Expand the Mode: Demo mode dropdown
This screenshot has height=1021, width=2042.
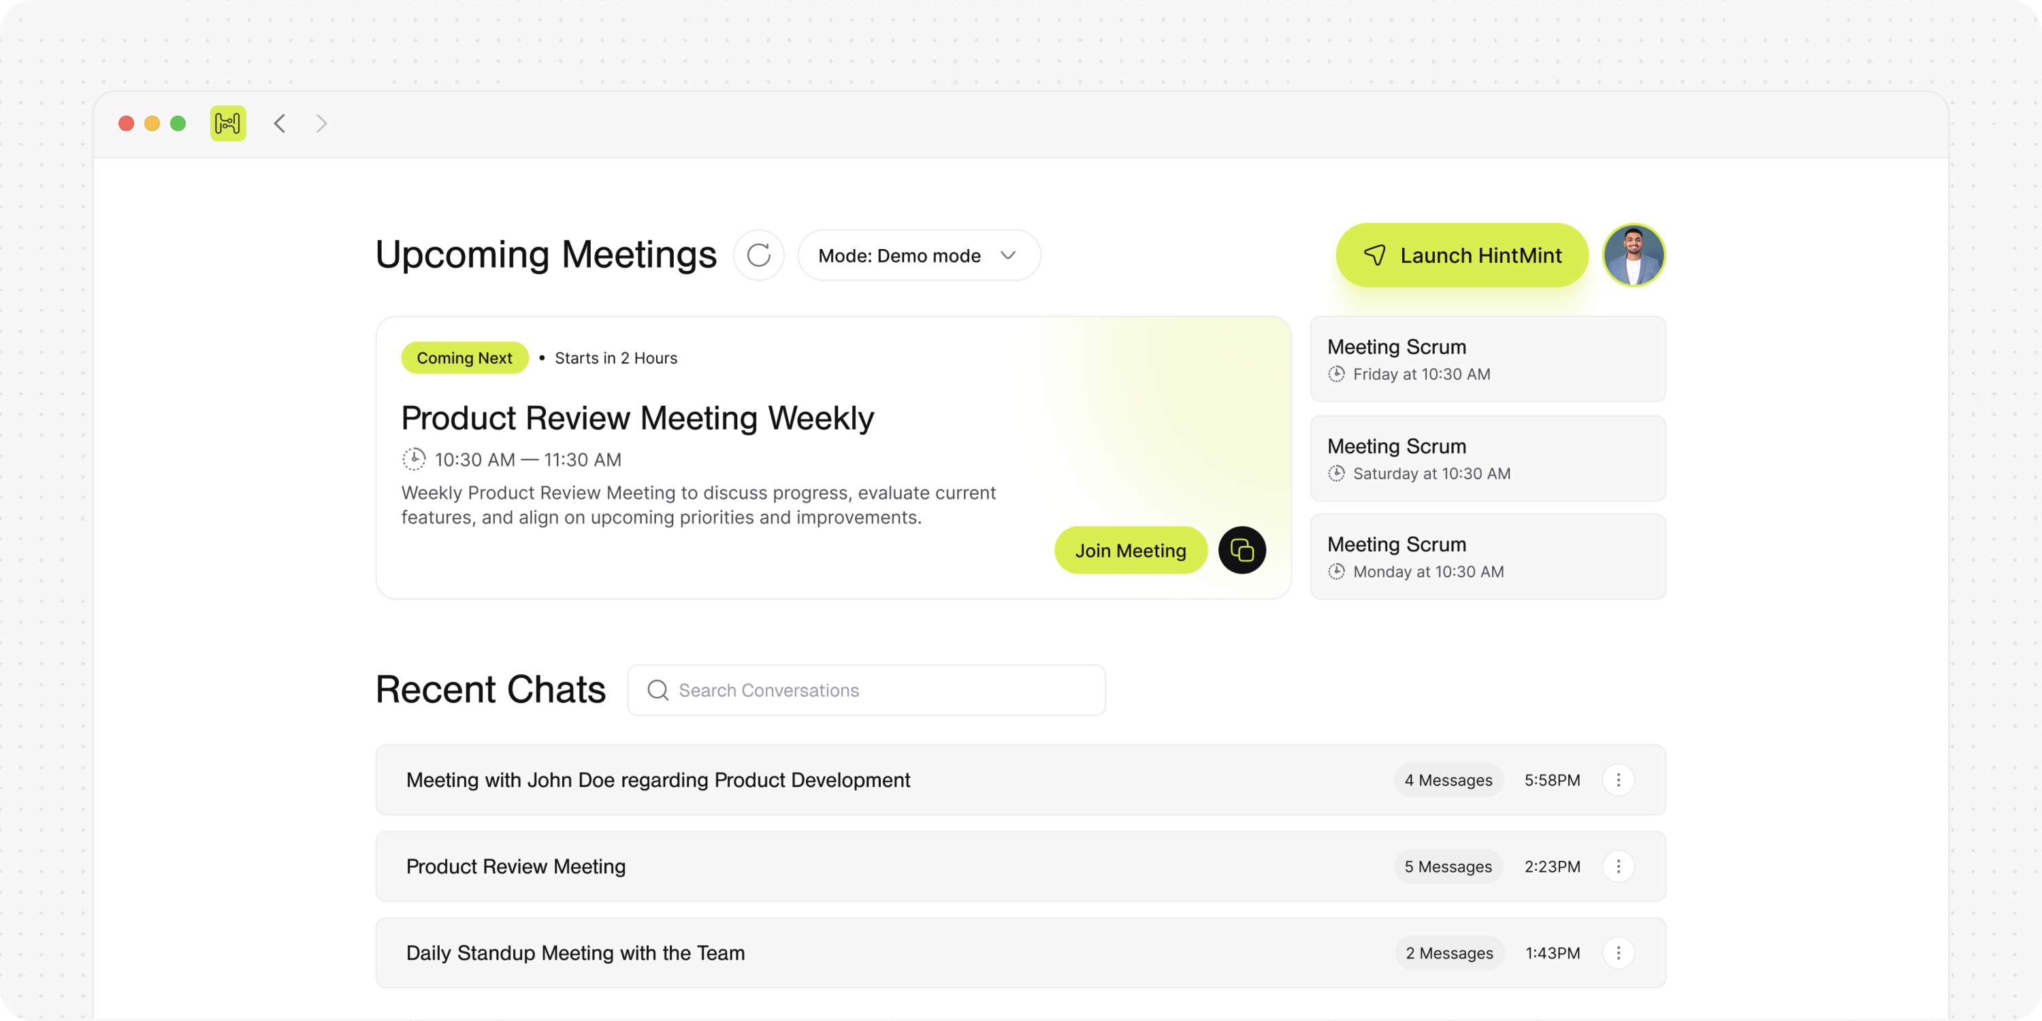919,255
